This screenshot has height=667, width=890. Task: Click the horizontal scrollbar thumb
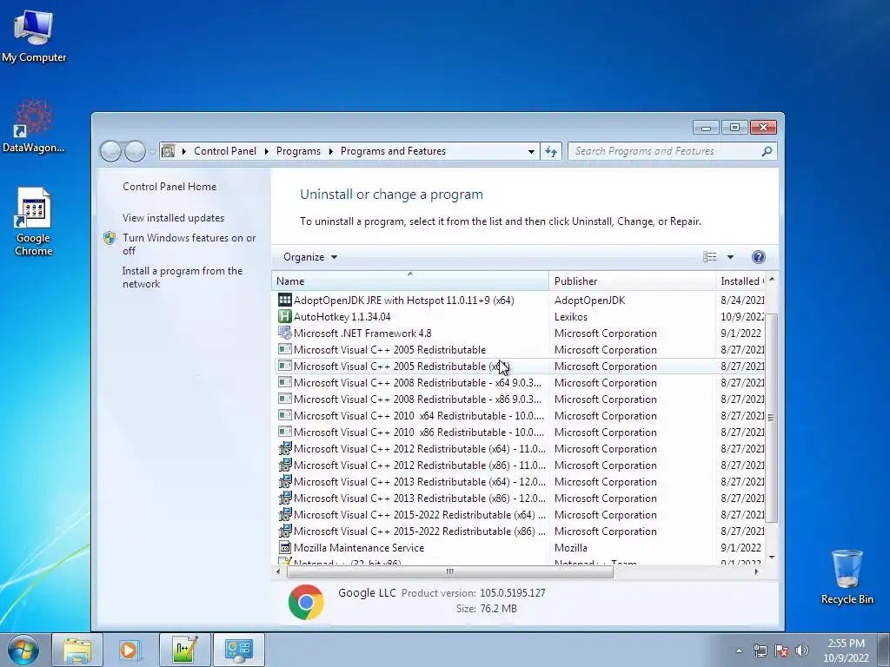pos(449,571)
